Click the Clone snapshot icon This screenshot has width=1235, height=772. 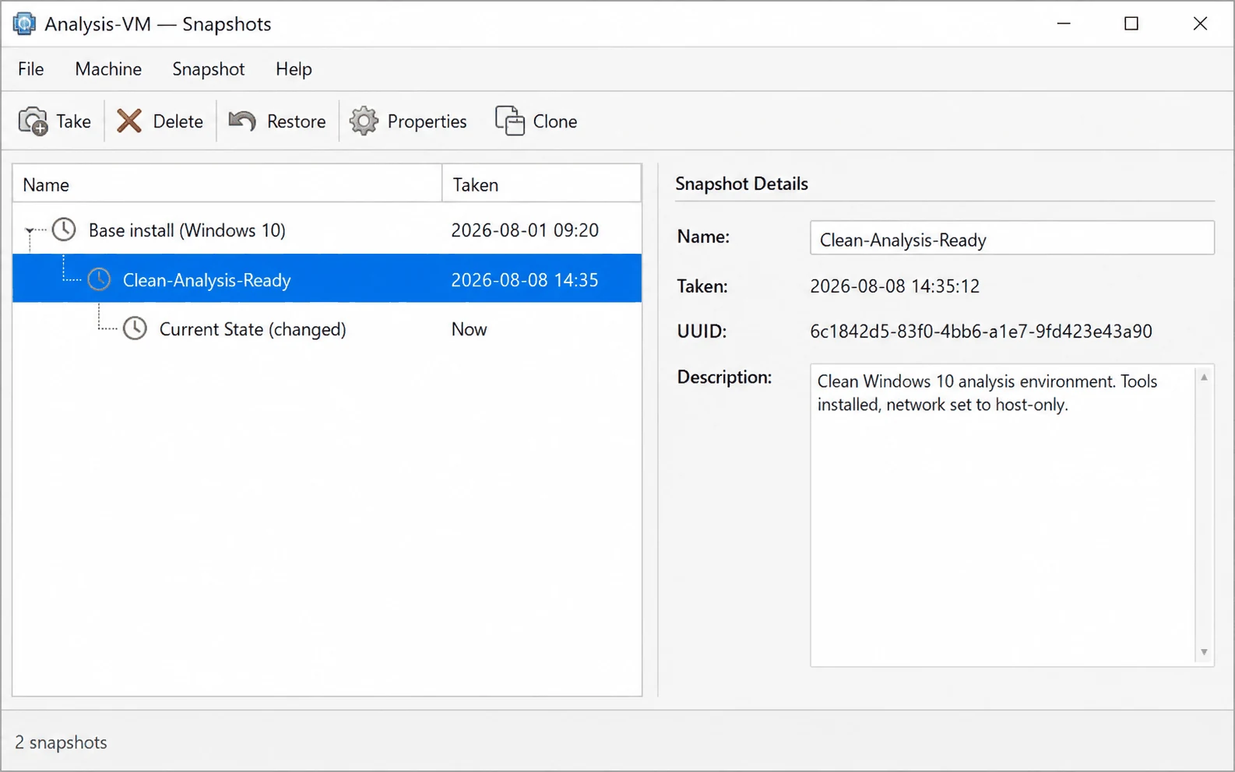coord(510,121)
